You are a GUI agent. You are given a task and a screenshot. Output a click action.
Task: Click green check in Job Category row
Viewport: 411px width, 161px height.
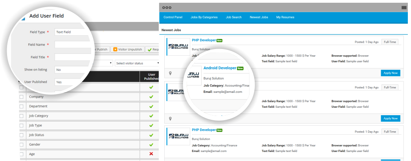151,116
